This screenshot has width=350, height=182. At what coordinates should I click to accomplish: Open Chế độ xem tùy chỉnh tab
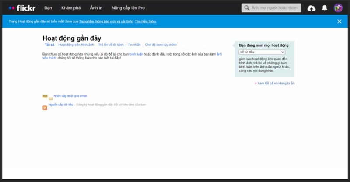(x=161, y=45)
